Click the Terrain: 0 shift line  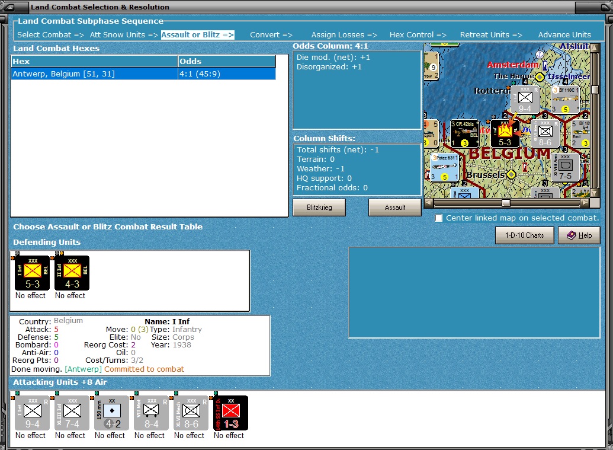click(x=316, y=159)
